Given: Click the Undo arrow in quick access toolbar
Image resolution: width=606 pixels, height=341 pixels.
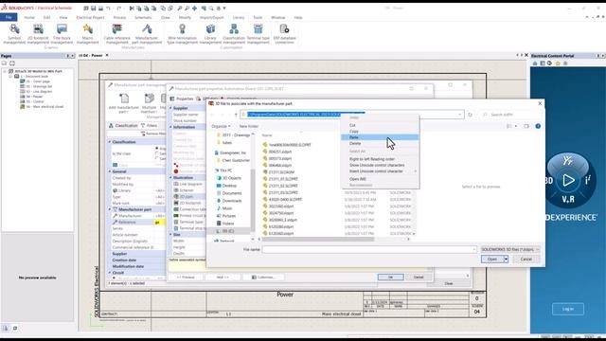Looking at the screenshot, I should click(x=108, y=9).
